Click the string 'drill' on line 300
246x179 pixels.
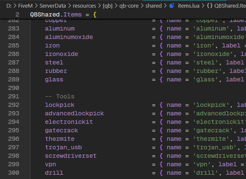[206, 173]
